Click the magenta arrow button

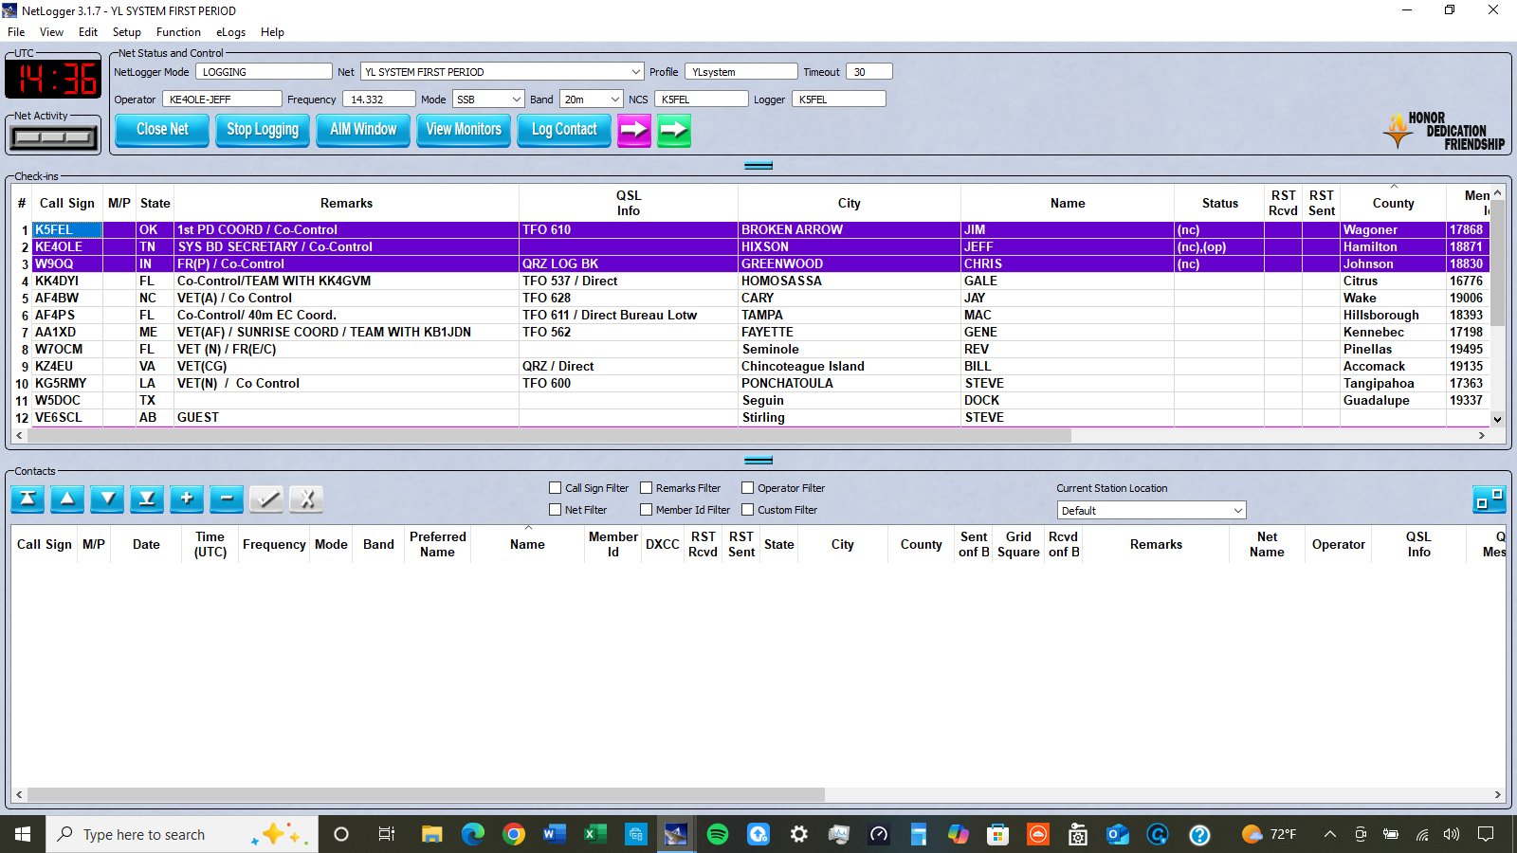pyautogui.click(x=634, y=130)
